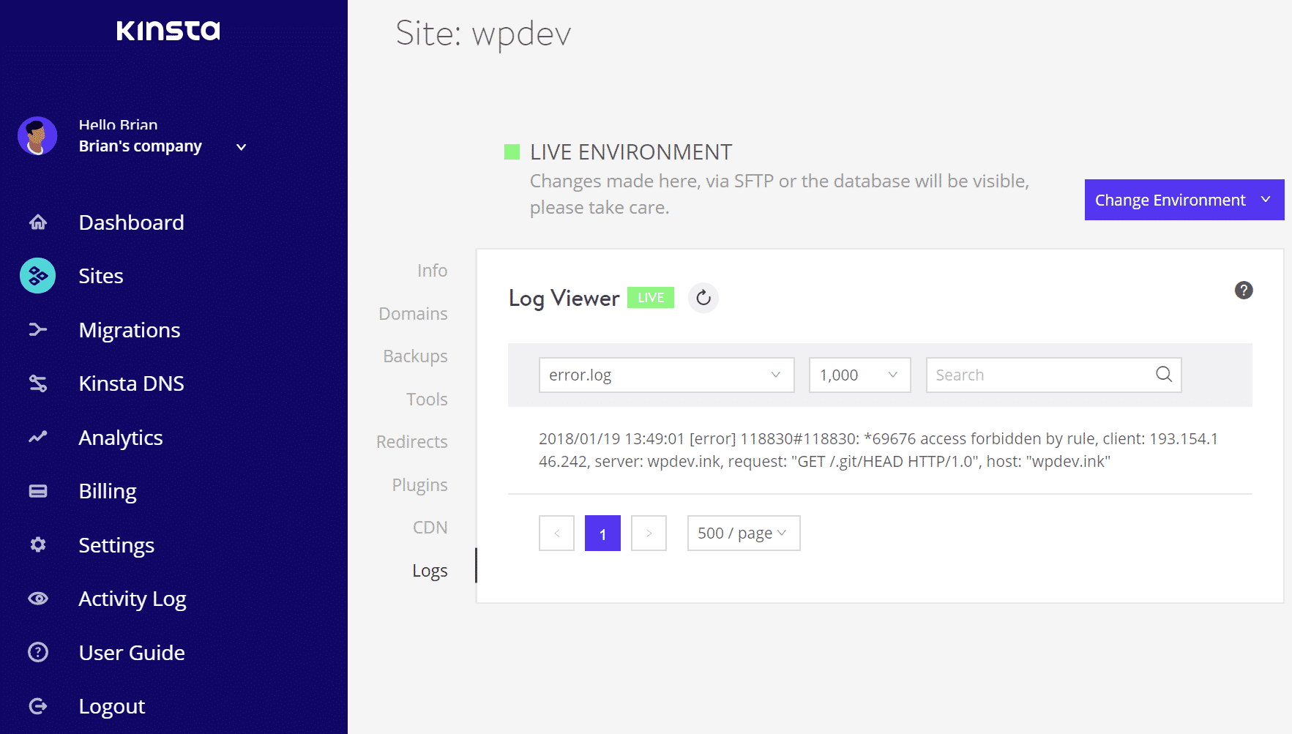Image resolution: width=1292 pixels, height=734 pixels.
Task: Switch to the Backups tab
Action: (415, 356)
